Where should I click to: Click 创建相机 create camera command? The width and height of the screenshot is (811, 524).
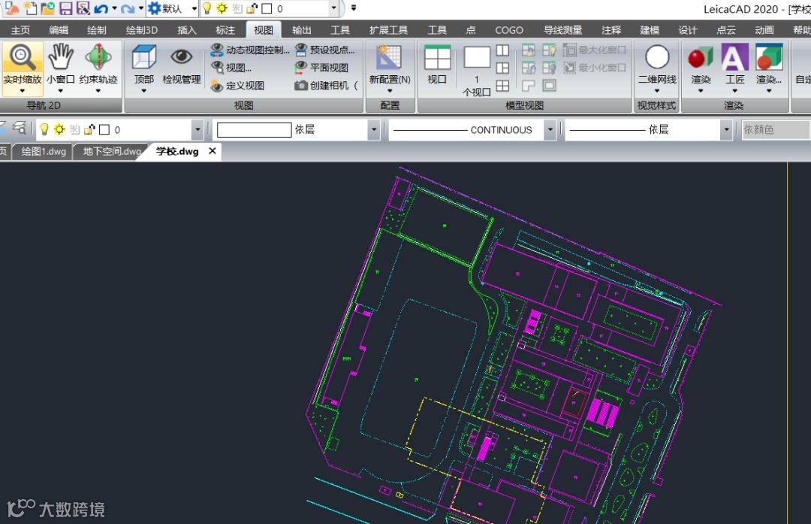tap(327, 86)
